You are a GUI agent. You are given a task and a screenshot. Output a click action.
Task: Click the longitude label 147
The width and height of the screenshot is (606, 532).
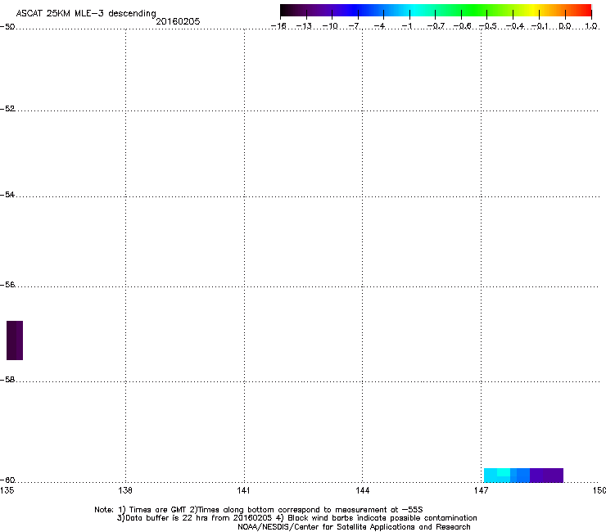481,490
